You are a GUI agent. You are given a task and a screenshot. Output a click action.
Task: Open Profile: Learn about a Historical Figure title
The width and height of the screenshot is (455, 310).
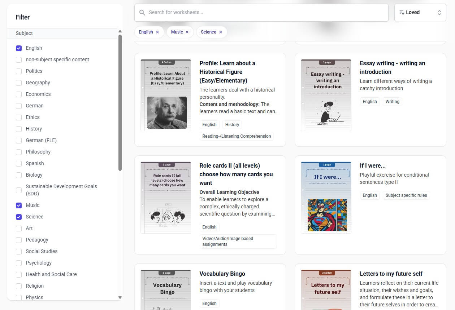pyautogui.click(x=227, y=72)
